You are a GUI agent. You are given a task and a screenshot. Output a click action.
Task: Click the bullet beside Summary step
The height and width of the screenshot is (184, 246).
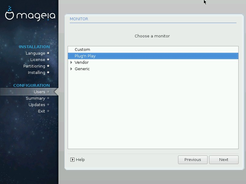click(48, 98)
